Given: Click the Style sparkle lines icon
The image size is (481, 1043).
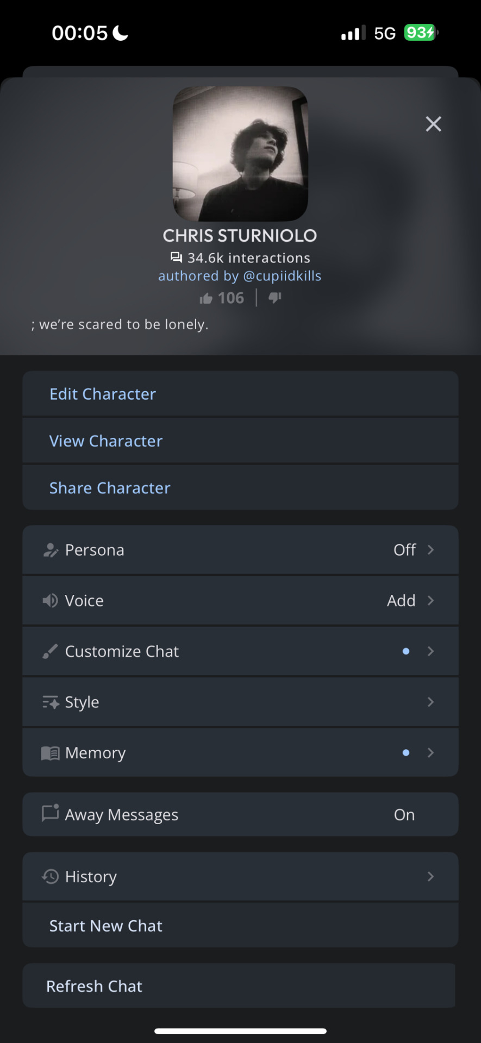Looking at the screenshot, I should point(51,702).
